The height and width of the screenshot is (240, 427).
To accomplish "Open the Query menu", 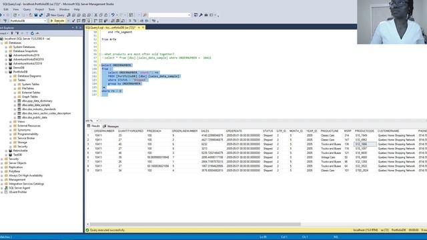I will [x=27, y=9].
